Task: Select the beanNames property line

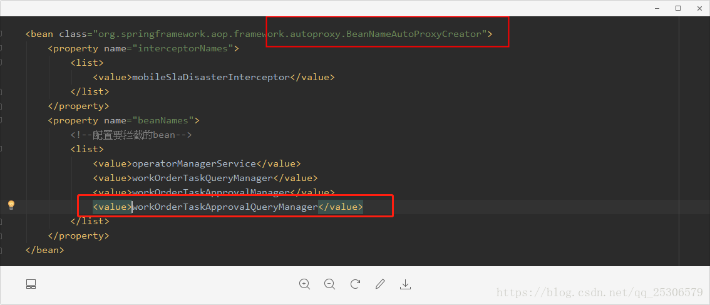Action: tap(123, 120)
